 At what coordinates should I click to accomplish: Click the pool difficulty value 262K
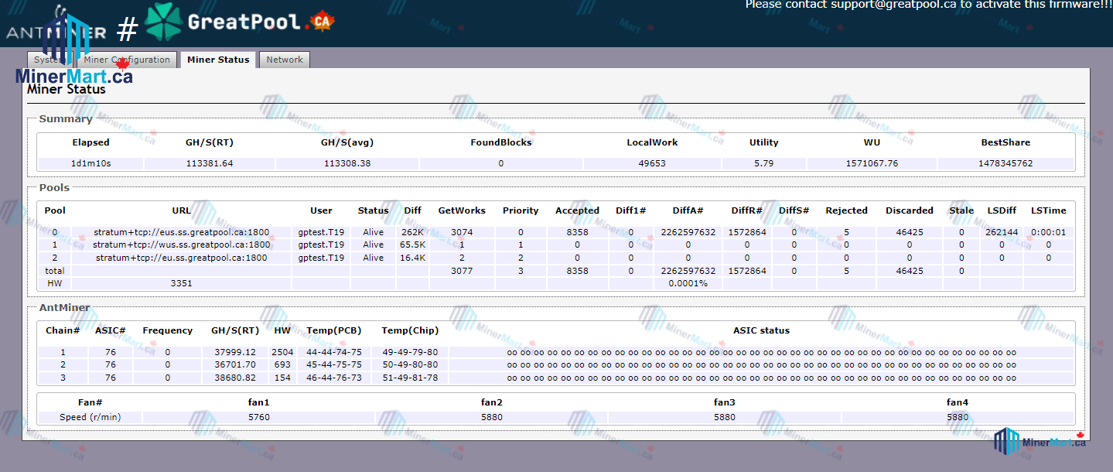(413, 232)
